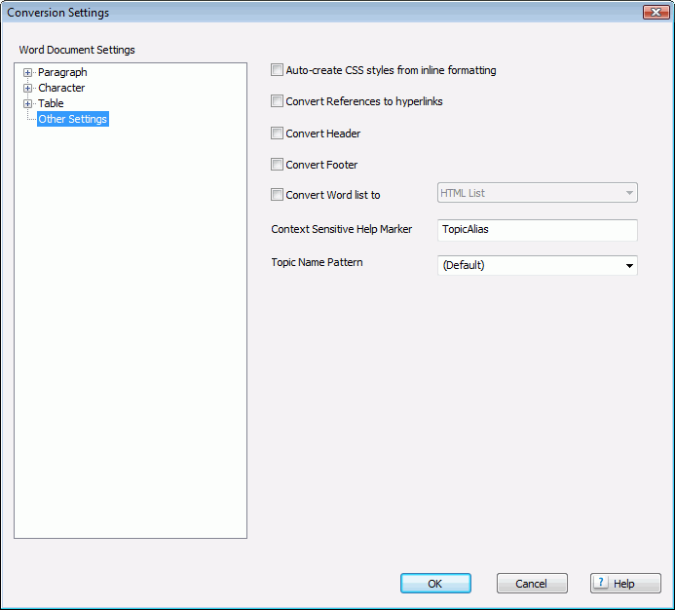Toggle the Convert Header checkbox

pyautogui.click(x=278, y=133)
